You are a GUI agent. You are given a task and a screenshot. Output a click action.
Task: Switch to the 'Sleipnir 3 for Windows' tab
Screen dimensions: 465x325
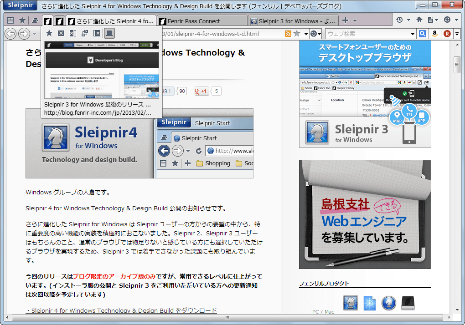pyautogui.click(x=293, y=21)
